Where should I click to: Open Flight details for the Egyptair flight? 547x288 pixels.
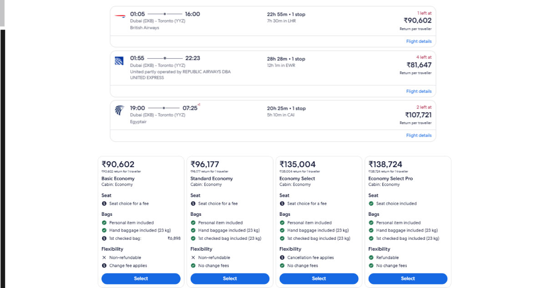pos(419,135)
